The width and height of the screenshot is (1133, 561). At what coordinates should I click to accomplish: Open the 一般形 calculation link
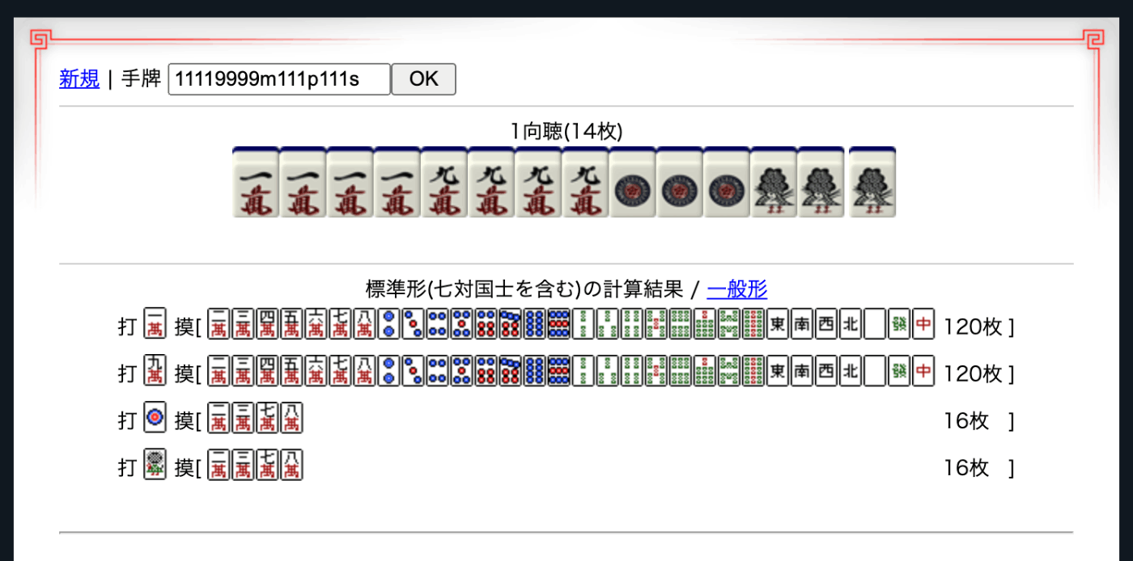point(737,289)
